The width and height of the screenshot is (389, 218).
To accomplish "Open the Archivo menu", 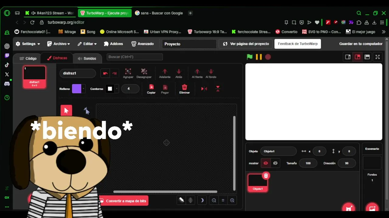I will click(x=58, y=44).
